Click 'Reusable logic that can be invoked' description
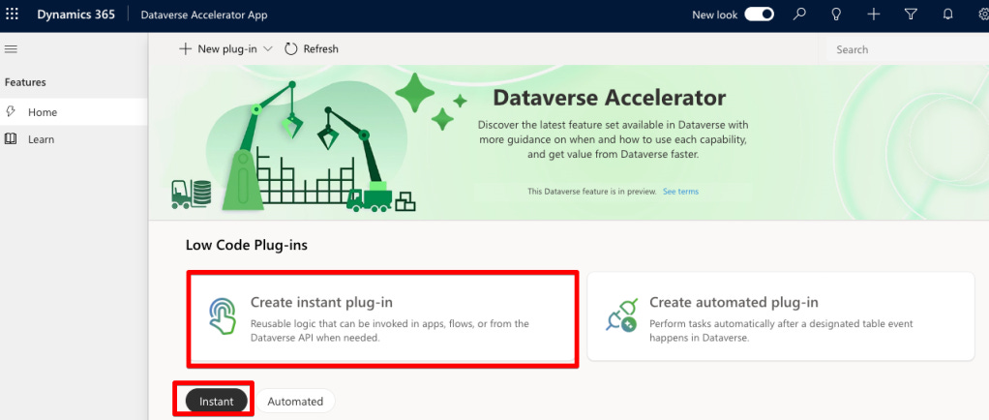This screenshot has height=420, width=989. (390, 331)
